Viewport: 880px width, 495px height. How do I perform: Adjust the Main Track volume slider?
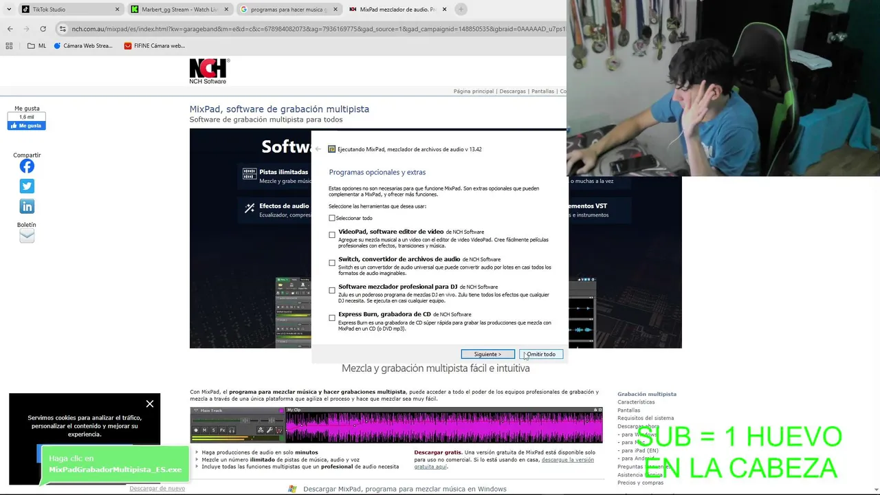pos(245,421)
